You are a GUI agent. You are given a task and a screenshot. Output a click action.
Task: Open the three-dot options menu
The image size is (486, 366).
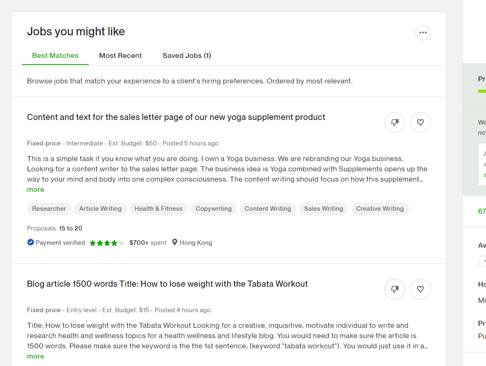pyautogui.click(x=423, y=32)
